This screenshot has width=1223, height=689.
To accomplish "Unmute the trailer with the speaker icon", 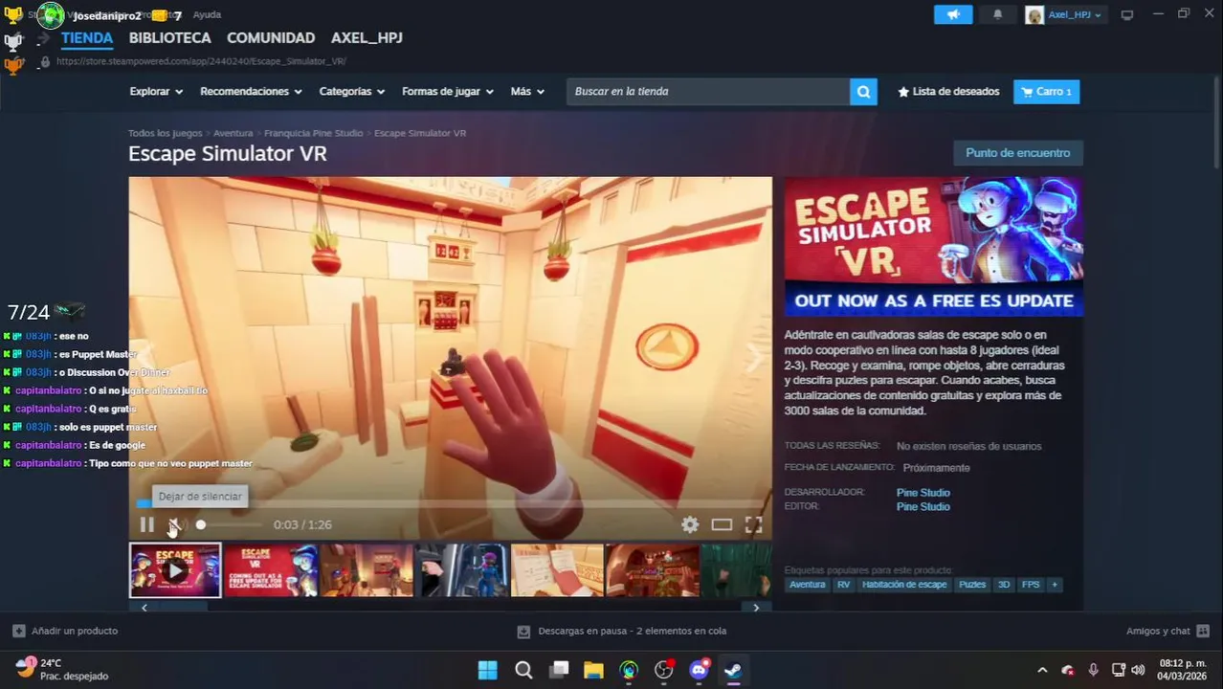I will pos(174,524).
